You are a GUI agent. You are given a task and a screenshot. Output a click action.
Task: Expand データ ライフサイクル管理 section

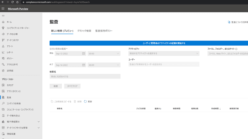tap(39, 128)
